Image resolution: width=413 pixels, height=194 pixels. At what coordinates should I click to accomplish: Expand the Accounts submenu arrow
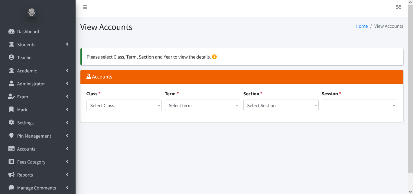tap(67, 149)
